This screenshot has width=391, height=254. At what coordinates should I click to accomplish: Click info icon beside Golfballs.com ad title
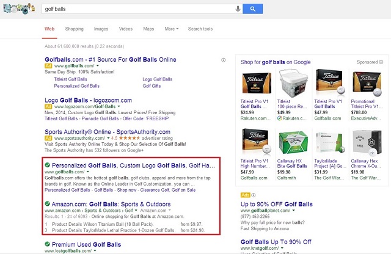pos(224,59)
